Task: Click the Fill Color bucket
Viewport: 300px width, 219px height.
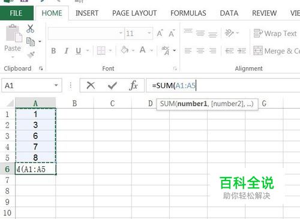Action: coord(125,50)
